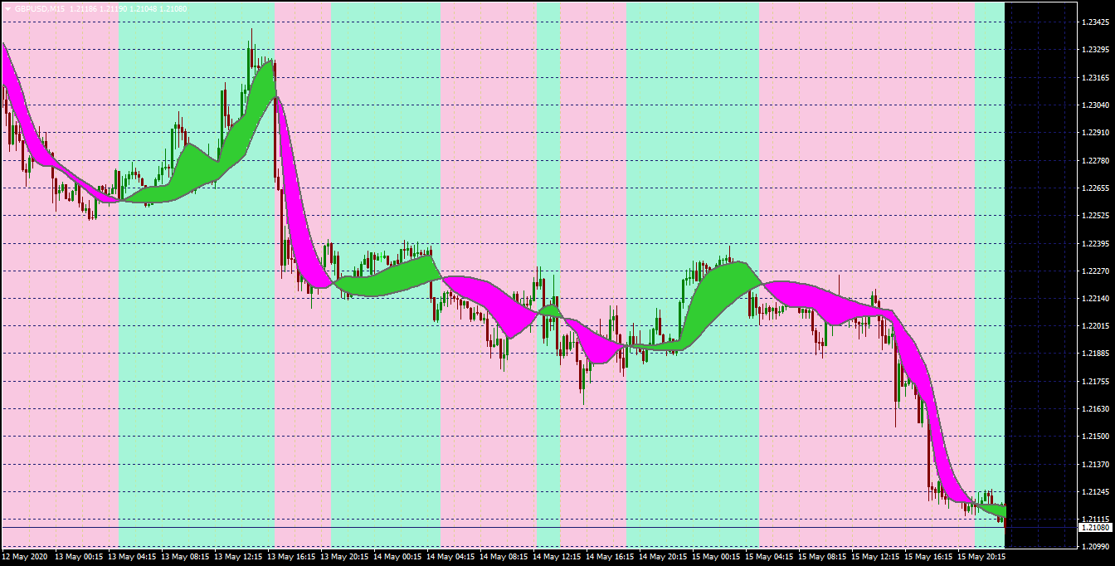Click price scale value 1.21630
Screen dimensions: 1115x566
[x=1096, y=409]
